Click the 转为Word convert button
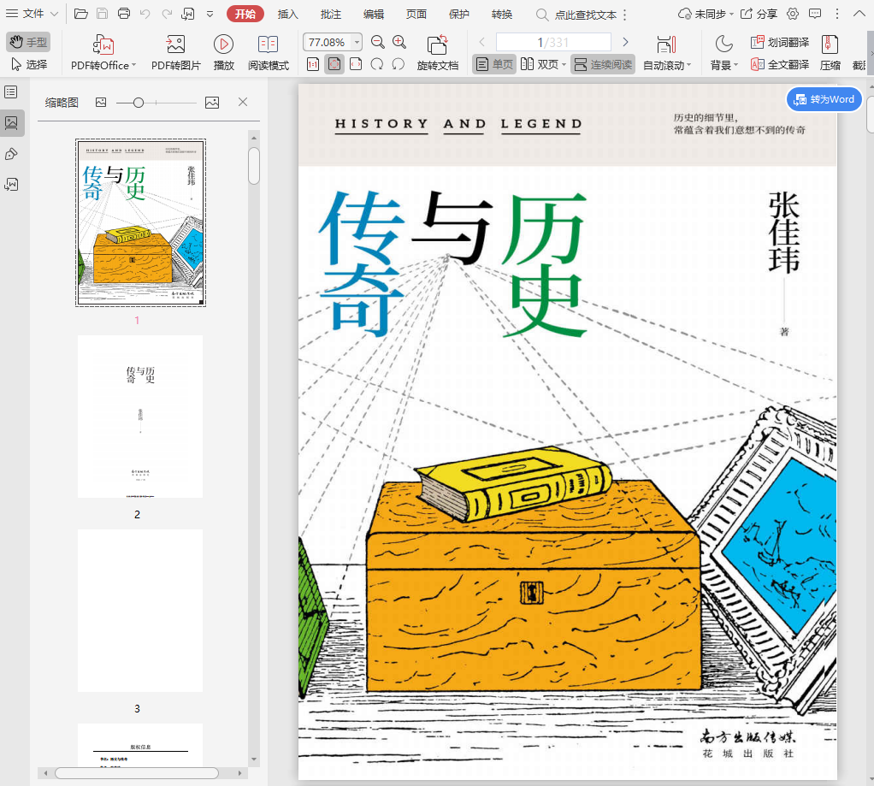The height and width of the screenshot is (786, 874). [x=824, y=99]
